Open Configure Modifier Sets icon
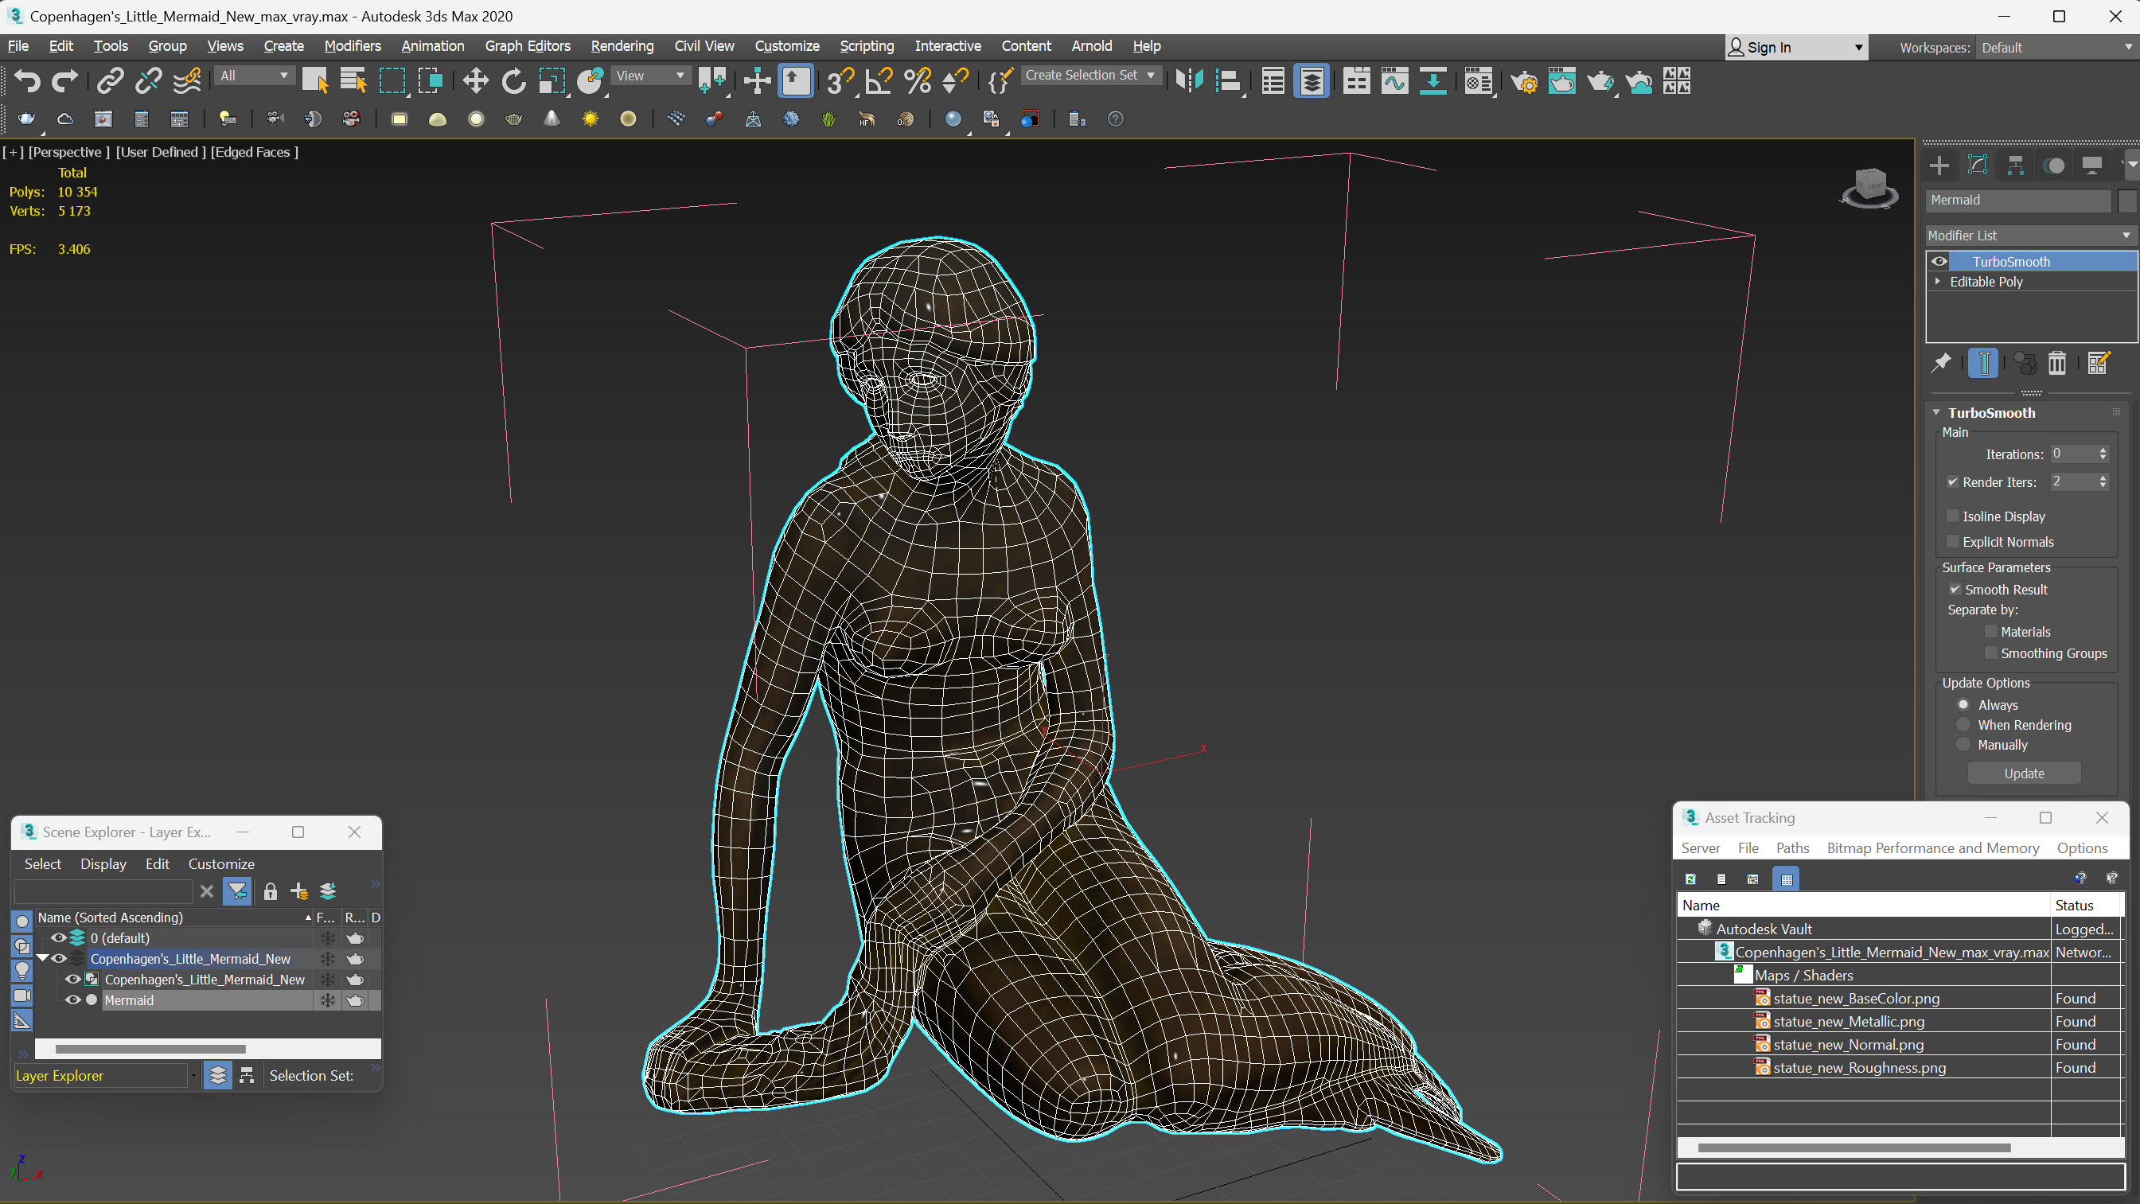Viewport: 2140px width, 1204px height. 2098,363
